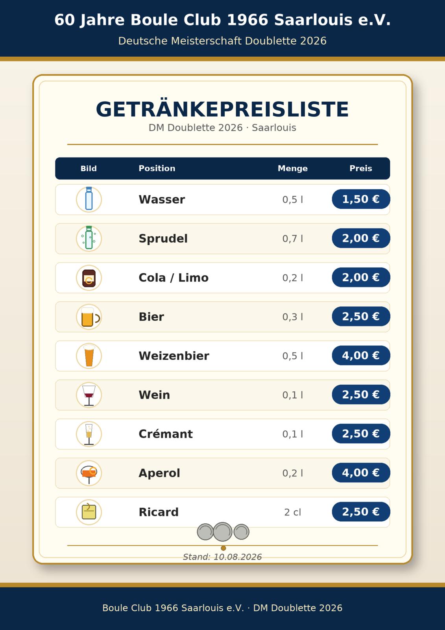Click the Menge column header

(x=293, y=169)
